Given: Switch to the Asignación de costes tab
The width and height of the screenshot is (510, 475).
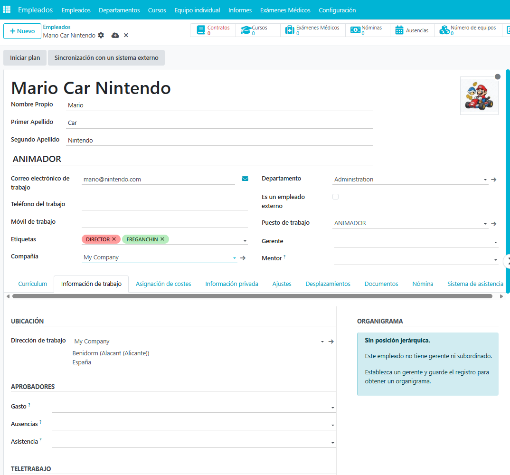Looking at the screenshot, I should tap(164, 284).
